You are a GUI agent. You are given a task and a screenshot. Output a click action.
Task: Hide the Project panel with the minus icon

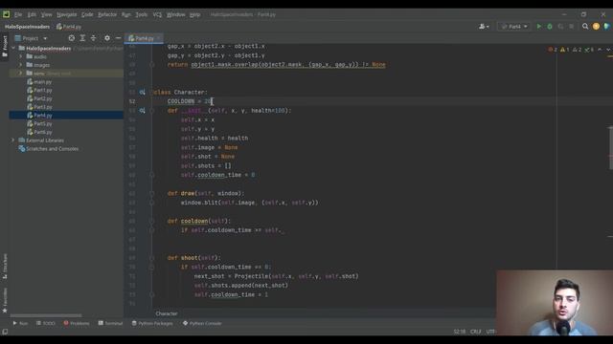click(118, 38)
